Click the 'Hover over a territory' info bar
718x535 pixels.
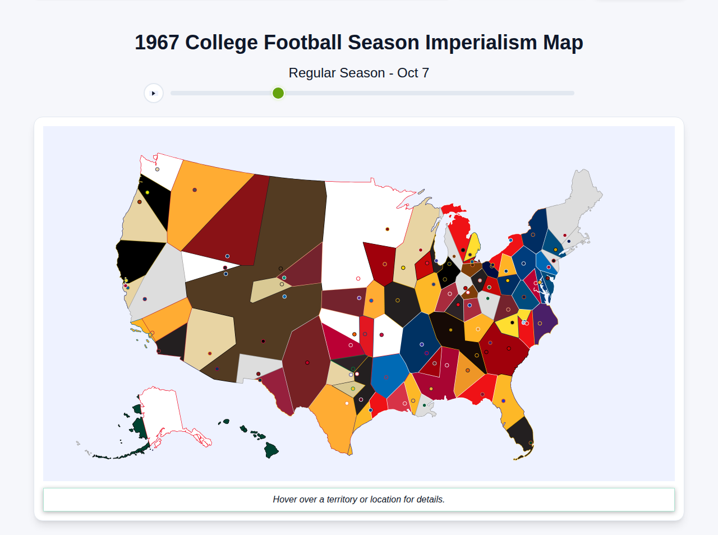[x=359, y=499]
